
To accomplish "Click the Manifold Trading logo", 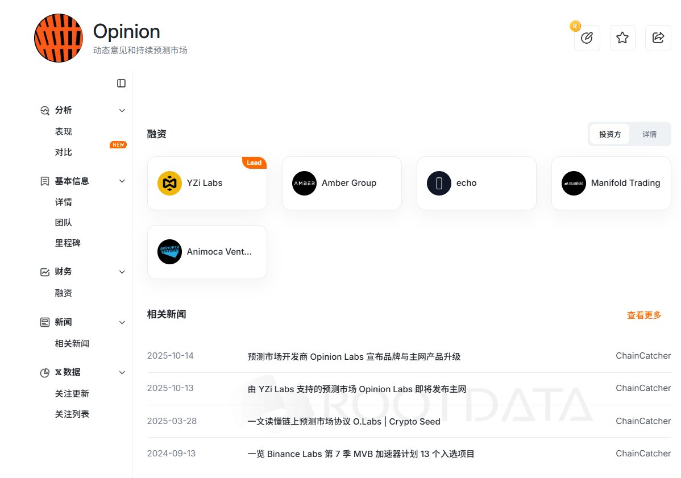I will [x=574, y=183].
